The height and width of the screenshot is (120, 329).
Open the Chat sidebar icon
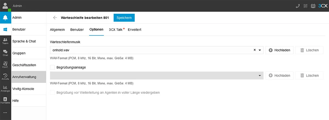click(x=5, y=53)
